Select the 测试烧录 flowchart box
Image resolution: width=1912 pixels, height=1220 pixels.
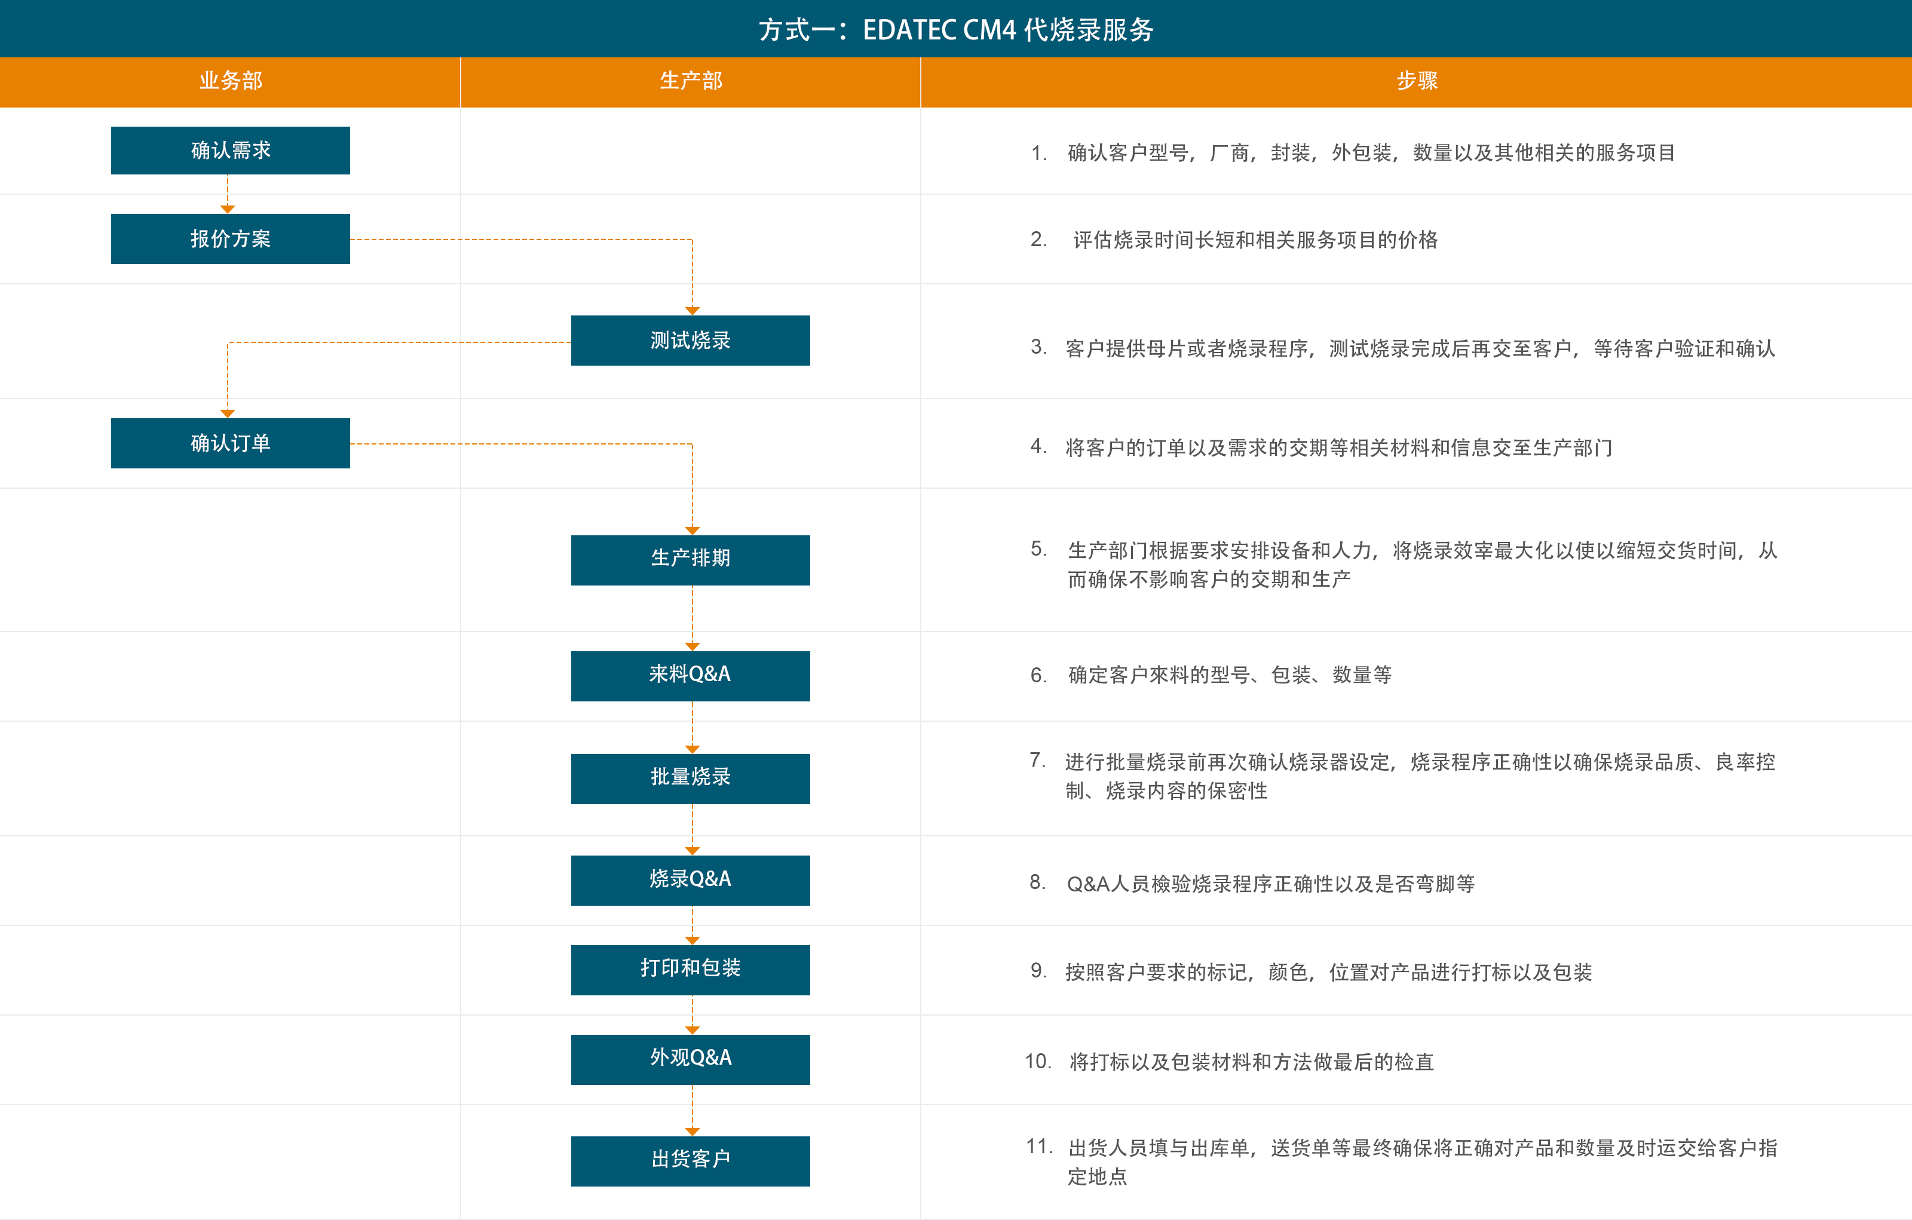(x=690, y=341)
